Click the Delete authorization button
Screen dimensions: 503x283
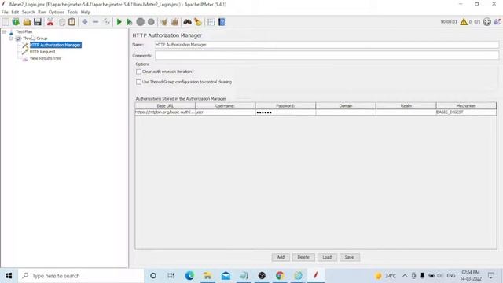(x=303, y=257)
